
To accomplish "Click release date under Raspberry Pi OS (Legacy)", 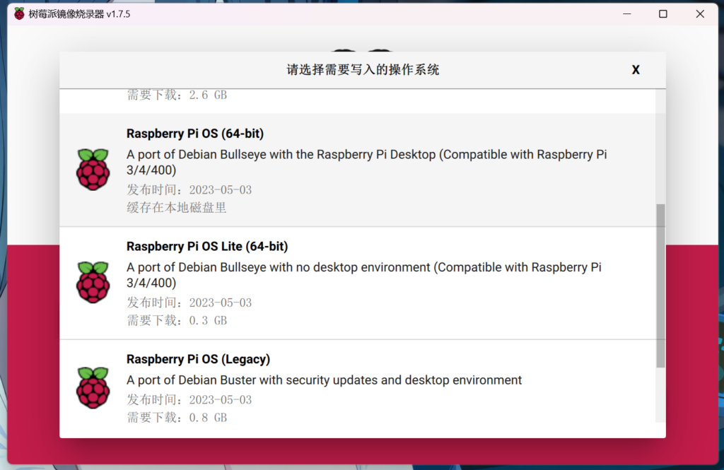I will coord(189,399).
